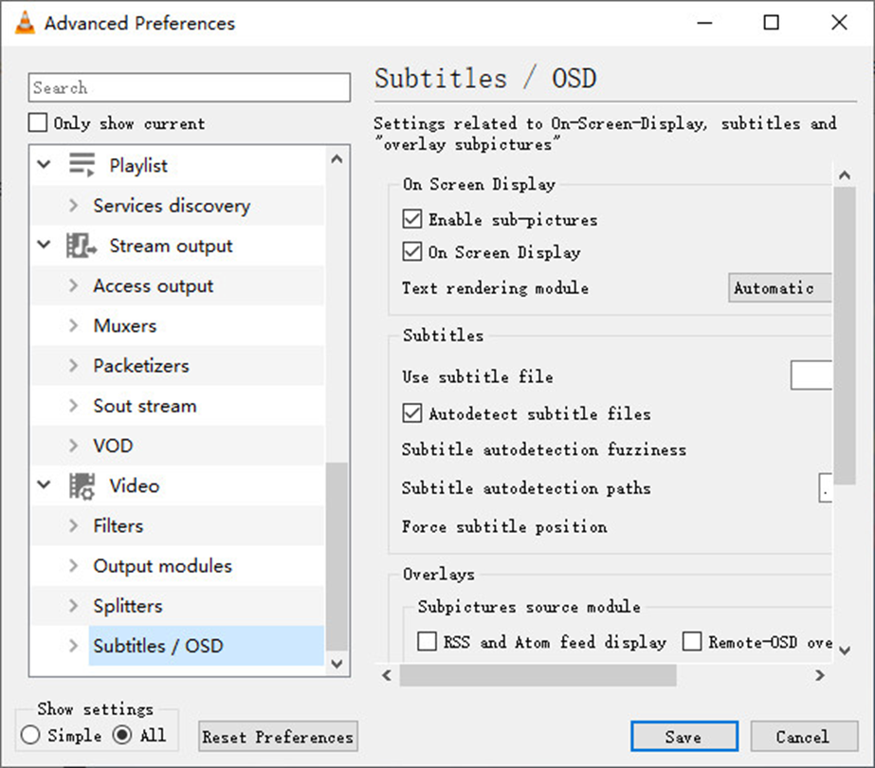This screenshot has width=875, height=768.
Task: Open the Text rendering module dropdown
Action: pyautogui.click(x=779, y=287)
